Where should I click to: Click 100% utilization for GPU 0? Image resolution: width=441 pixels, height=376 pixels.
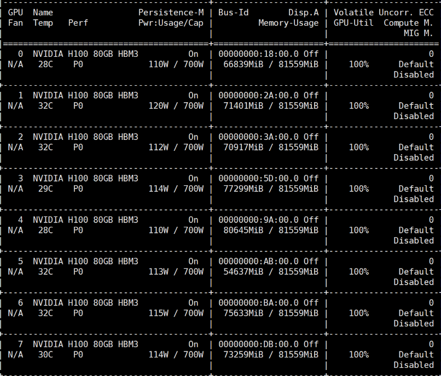pos(358,64)
